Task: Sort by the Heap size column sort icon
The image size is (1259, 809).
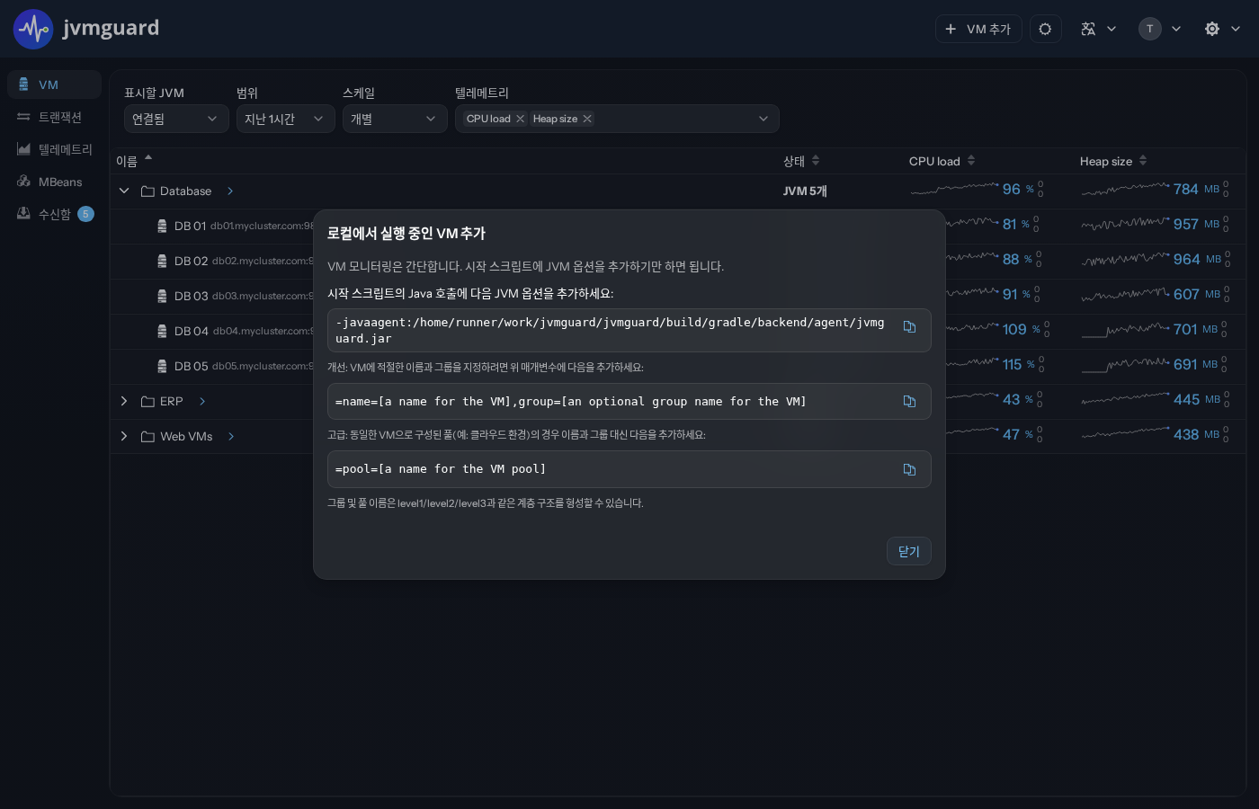Action: (1143, 161)
